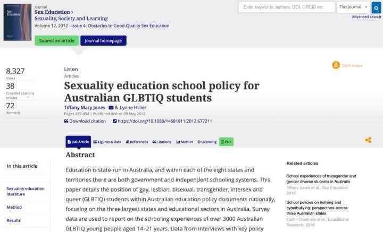Click the Open access padlock icon
The width and height of the screenshot is (383, 232).
(x=336, y=65)
